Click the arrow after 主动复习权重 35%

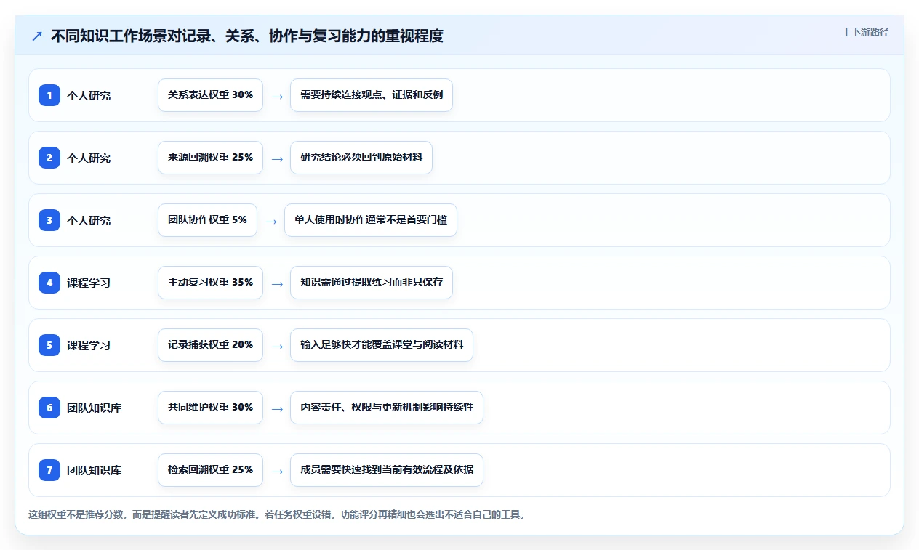277,283
